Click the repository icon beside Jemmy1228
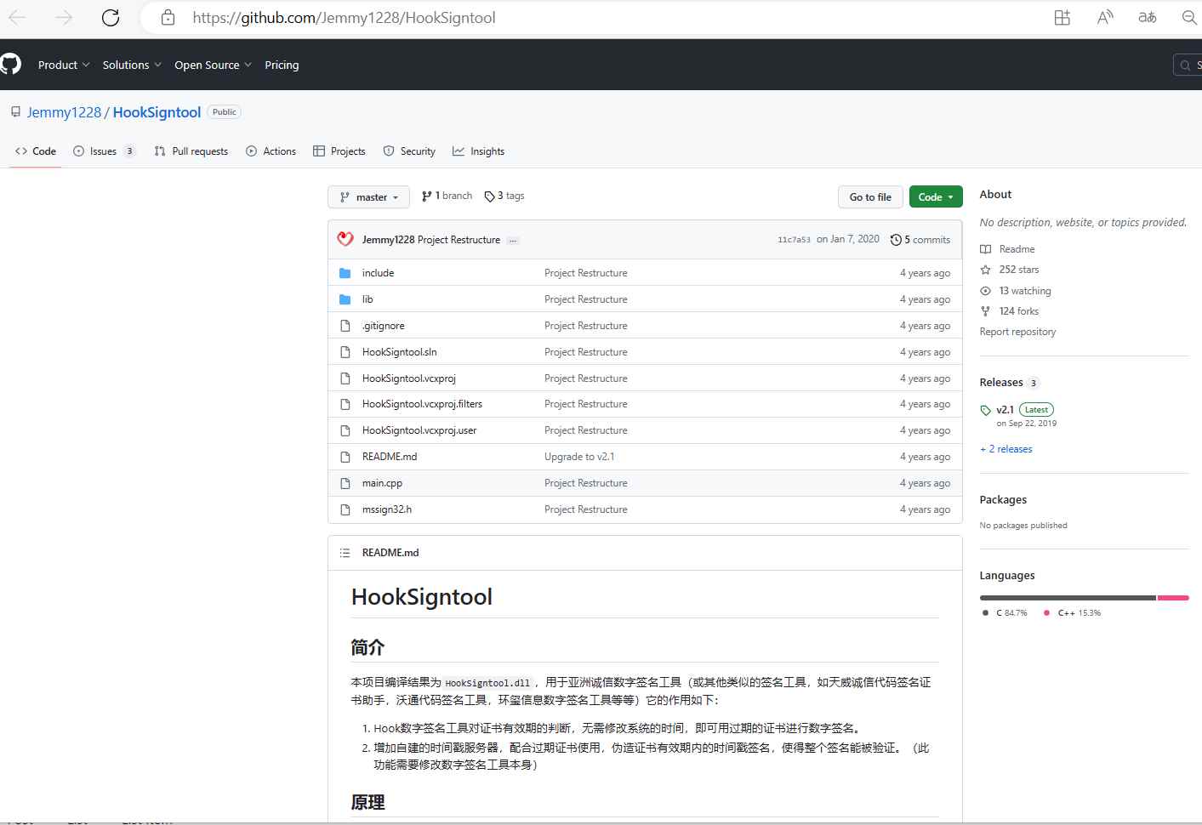This screenshot has width=1202, height=825. [15, 112]
